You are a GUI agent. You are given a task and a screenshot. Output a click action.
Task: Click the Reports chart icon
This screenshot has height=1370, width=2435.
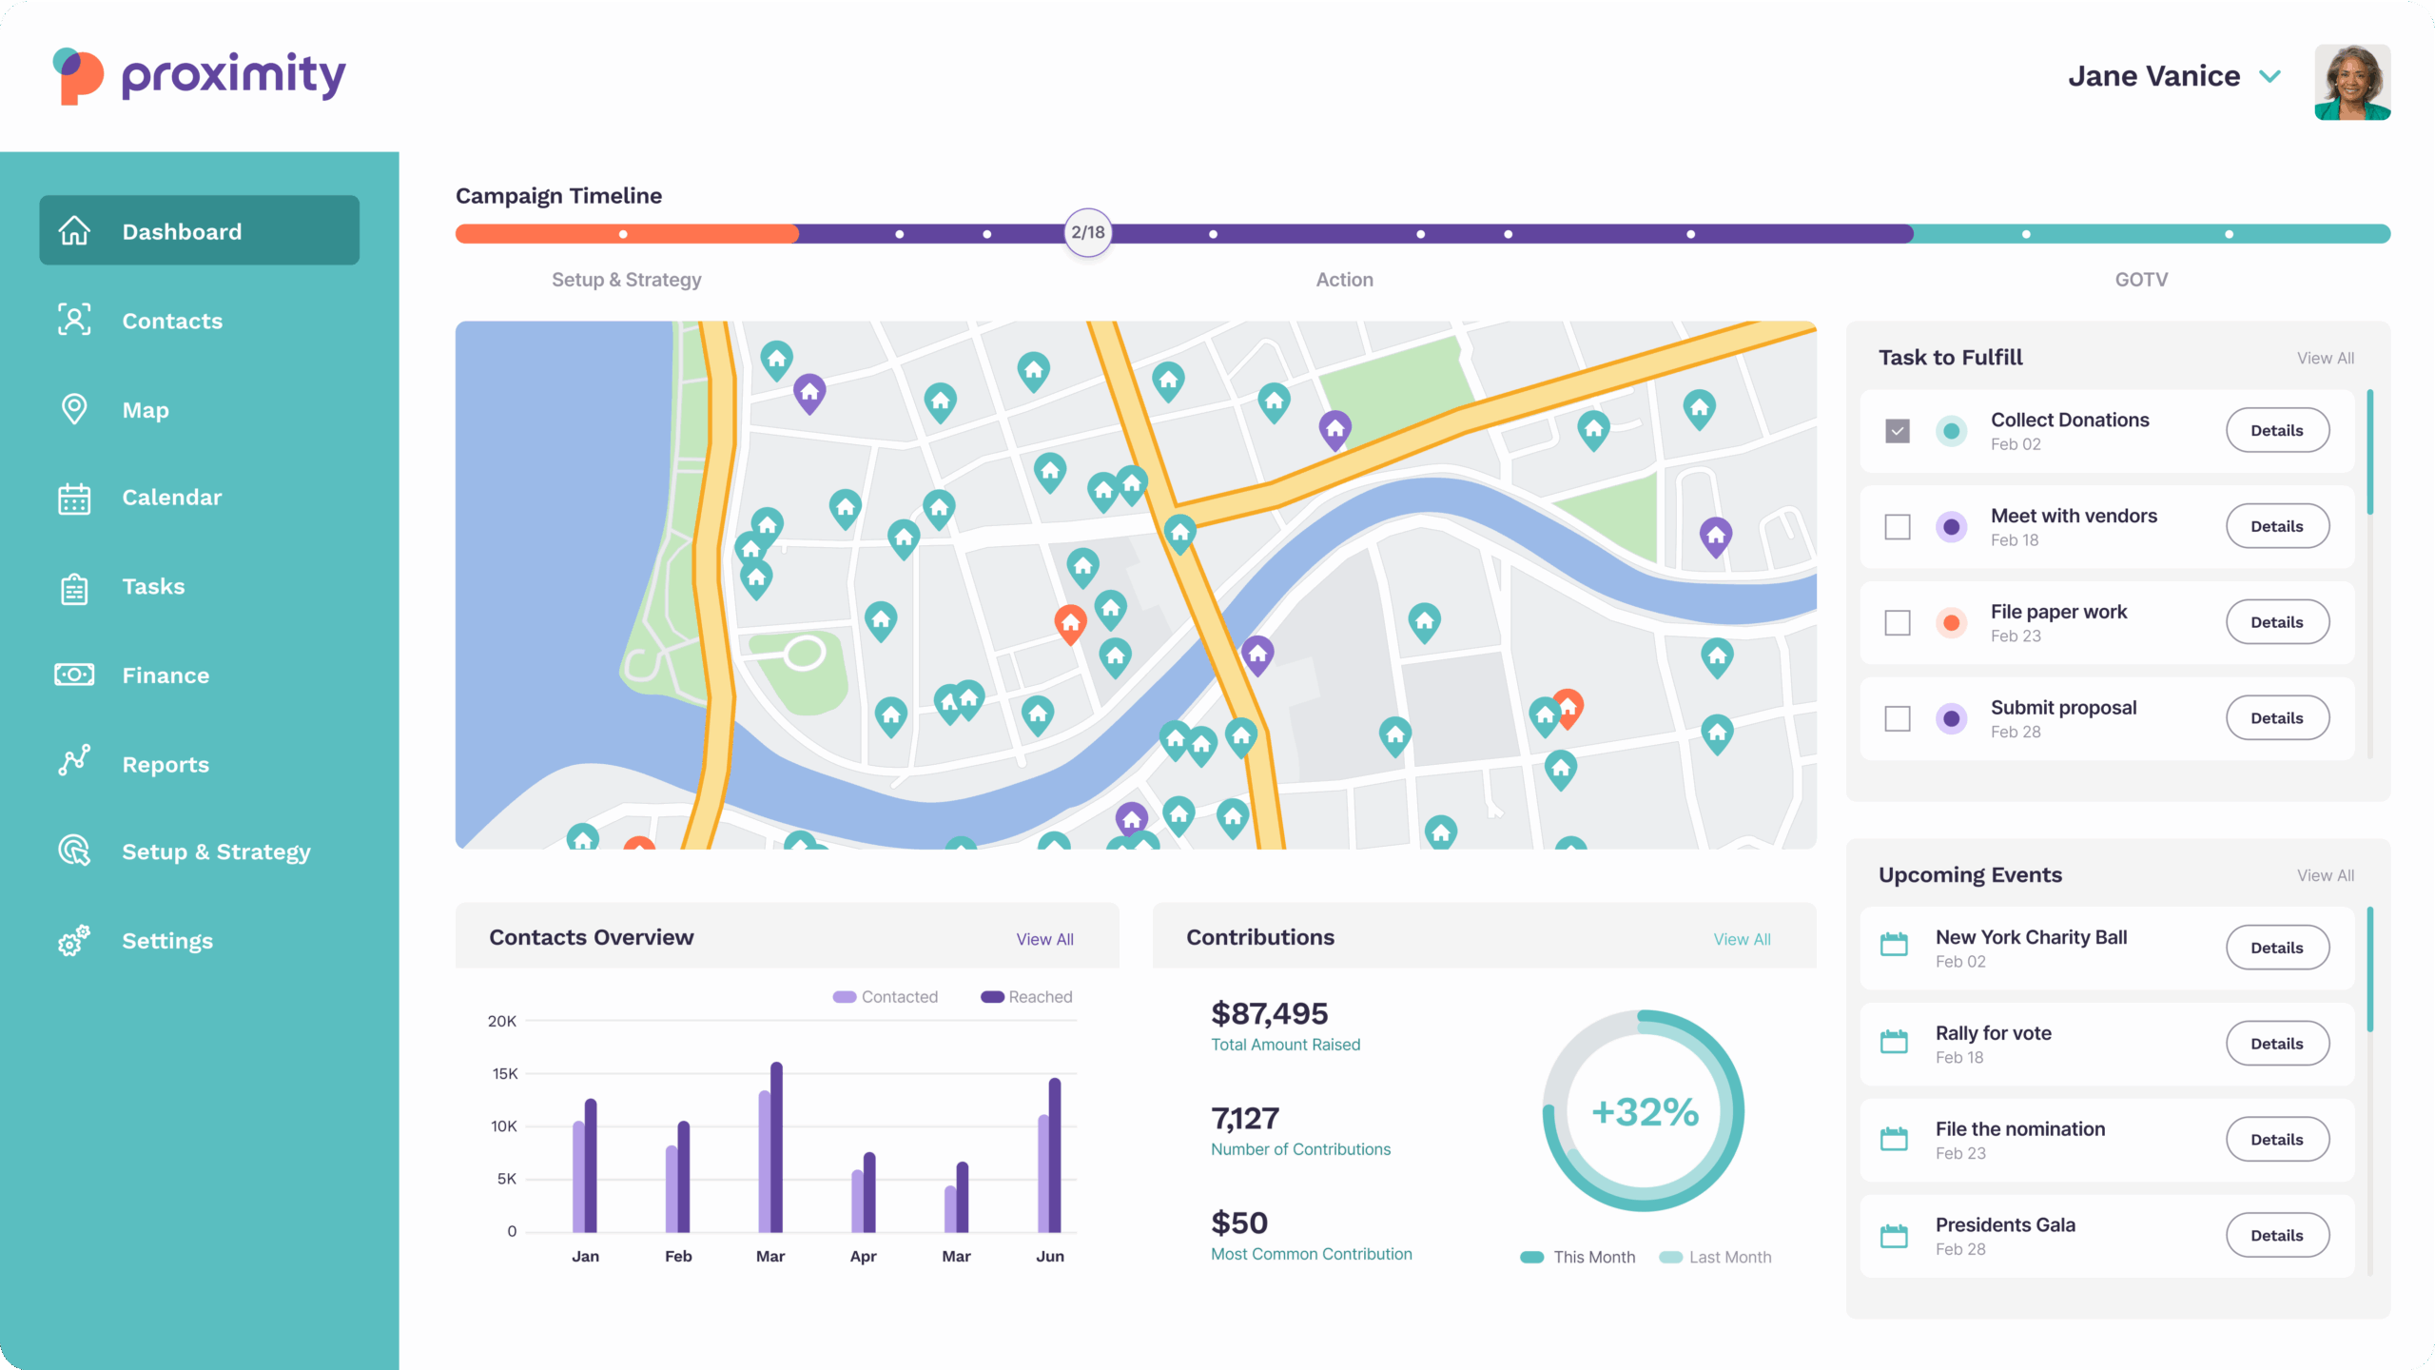73,762
